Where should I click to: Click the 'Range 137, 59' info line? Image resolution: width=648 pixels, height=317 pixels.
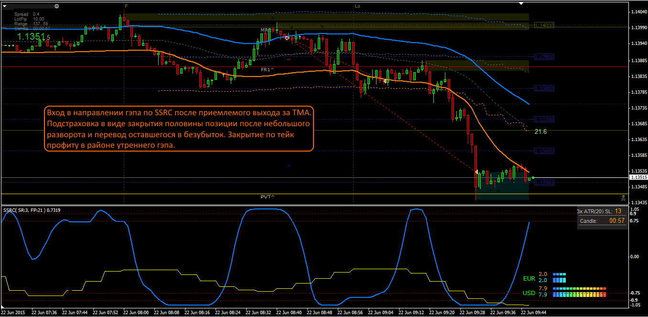coord(31,23)
